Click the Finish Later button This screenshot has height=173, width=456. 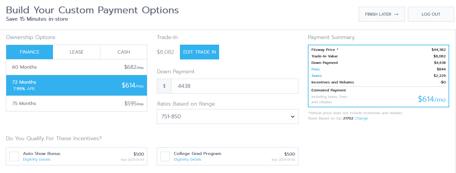(x=382, y=14)
